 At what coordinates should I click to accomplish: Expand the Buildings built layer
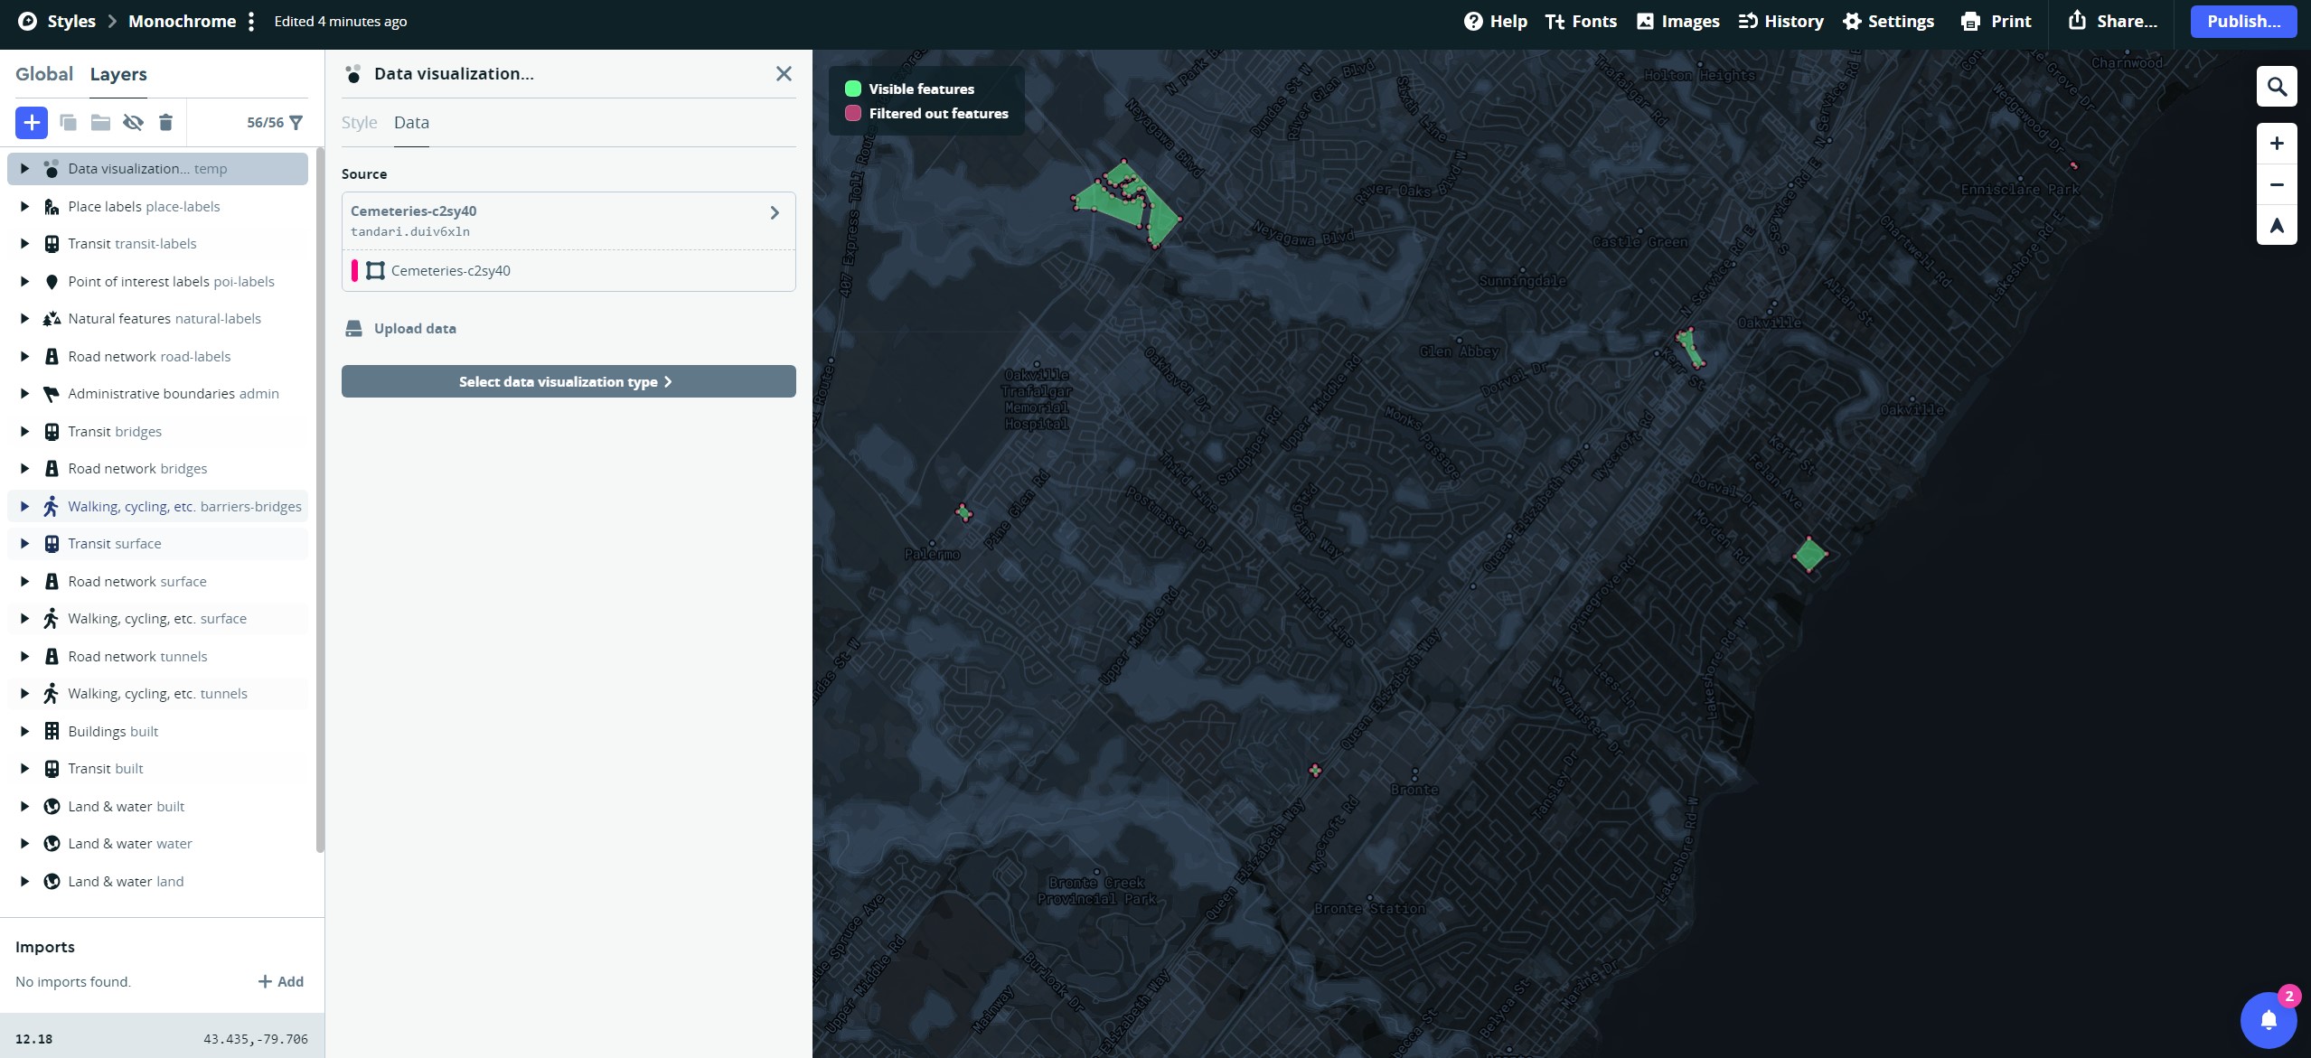click(24, 731)
